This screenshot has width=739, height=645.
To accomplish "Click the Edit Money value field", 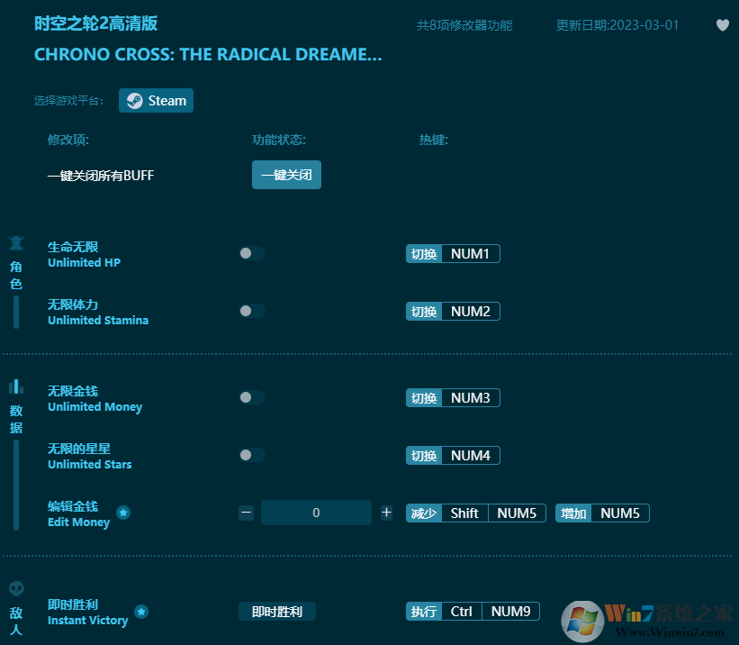I will pos(316,513).
